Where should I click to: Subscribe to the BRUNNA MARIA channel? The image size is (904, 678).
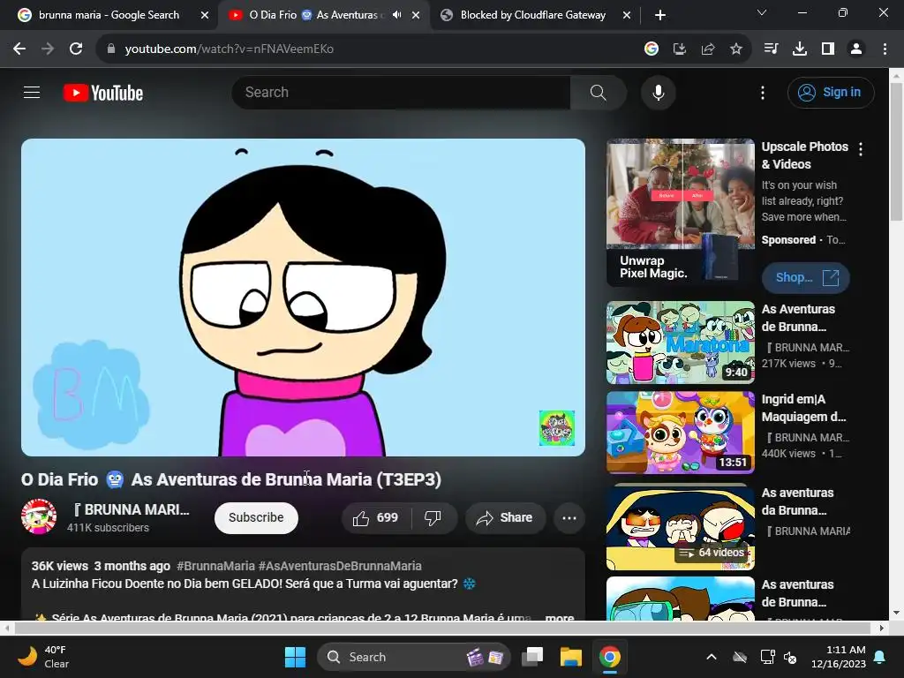click(x=256, y=517)
